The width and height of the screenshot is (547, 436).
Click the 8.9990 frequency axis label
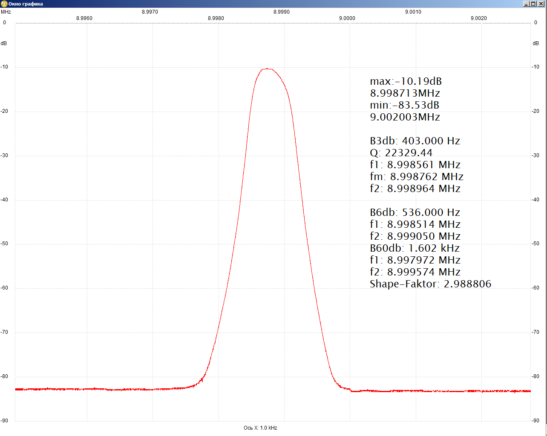[281, 12]
